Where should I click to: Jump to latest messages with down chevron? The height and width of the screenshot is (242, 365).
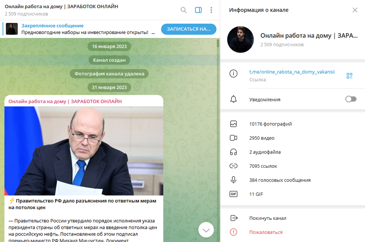click(x=206, y=230)
